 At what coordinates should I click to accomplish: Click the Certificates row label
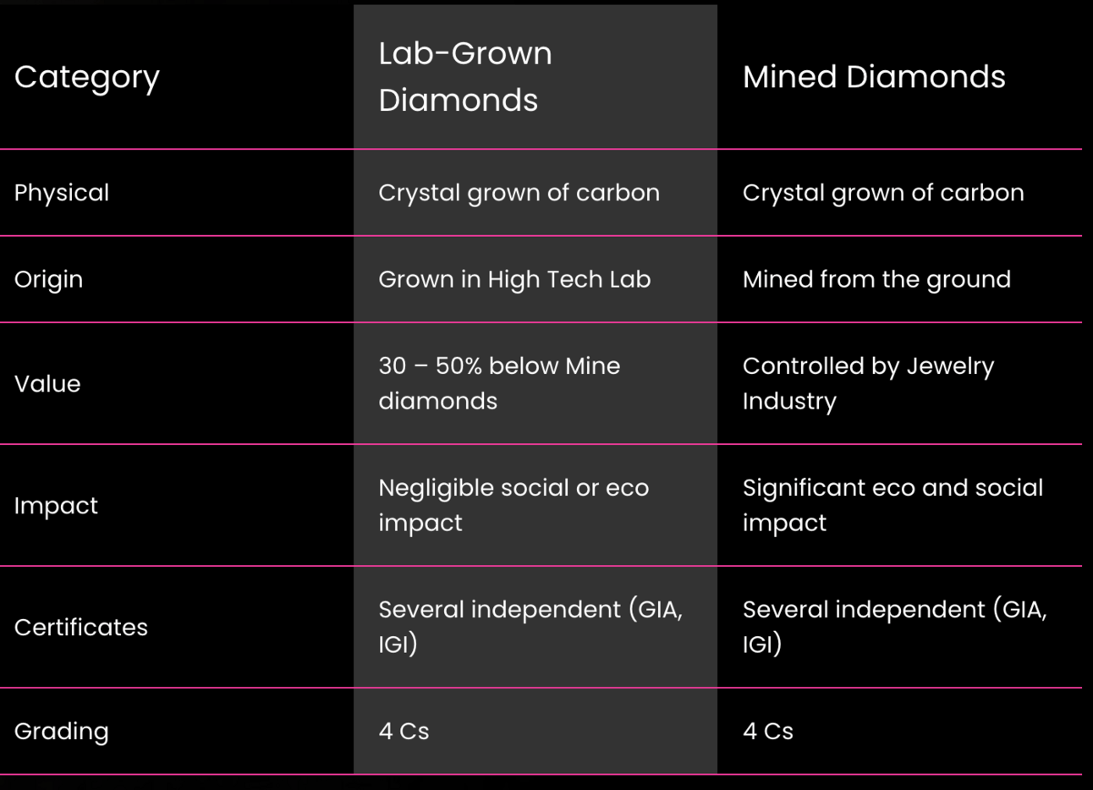pos(81,628)
